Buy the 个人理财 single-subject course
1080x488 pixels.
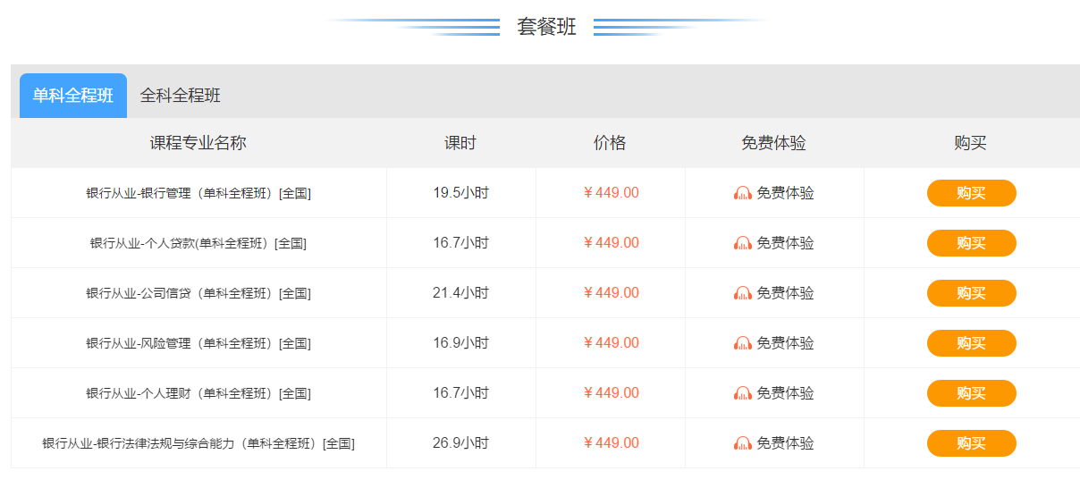(971, 393)
